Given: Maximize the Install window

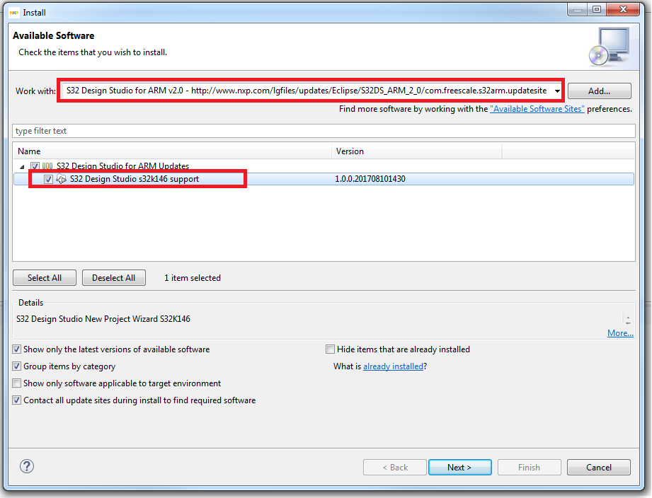Looking at the screenshot, I should pyautogui.click(x=597, y=10).
